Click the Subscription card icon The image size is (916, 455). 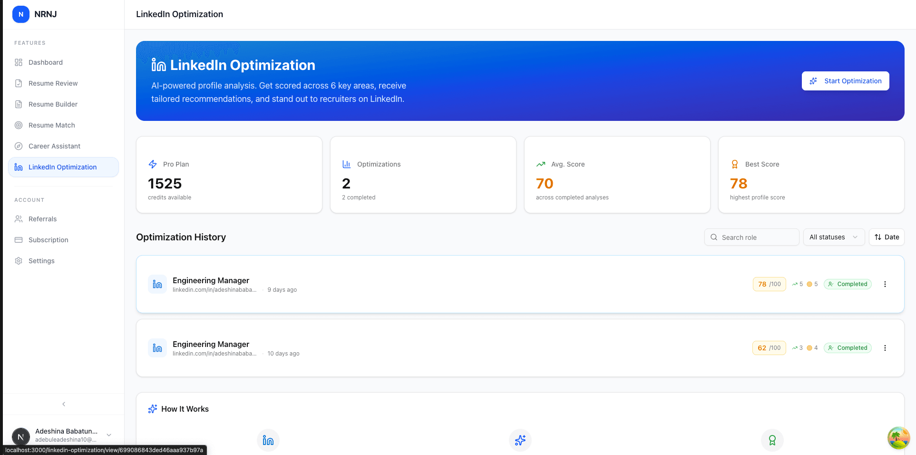click(19, 240)
